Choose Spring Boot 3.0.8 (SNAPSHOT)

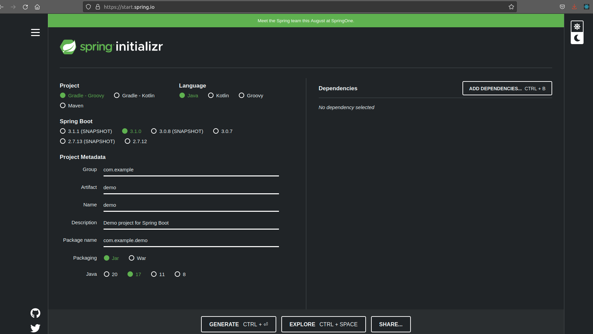[x=177, y=131]
